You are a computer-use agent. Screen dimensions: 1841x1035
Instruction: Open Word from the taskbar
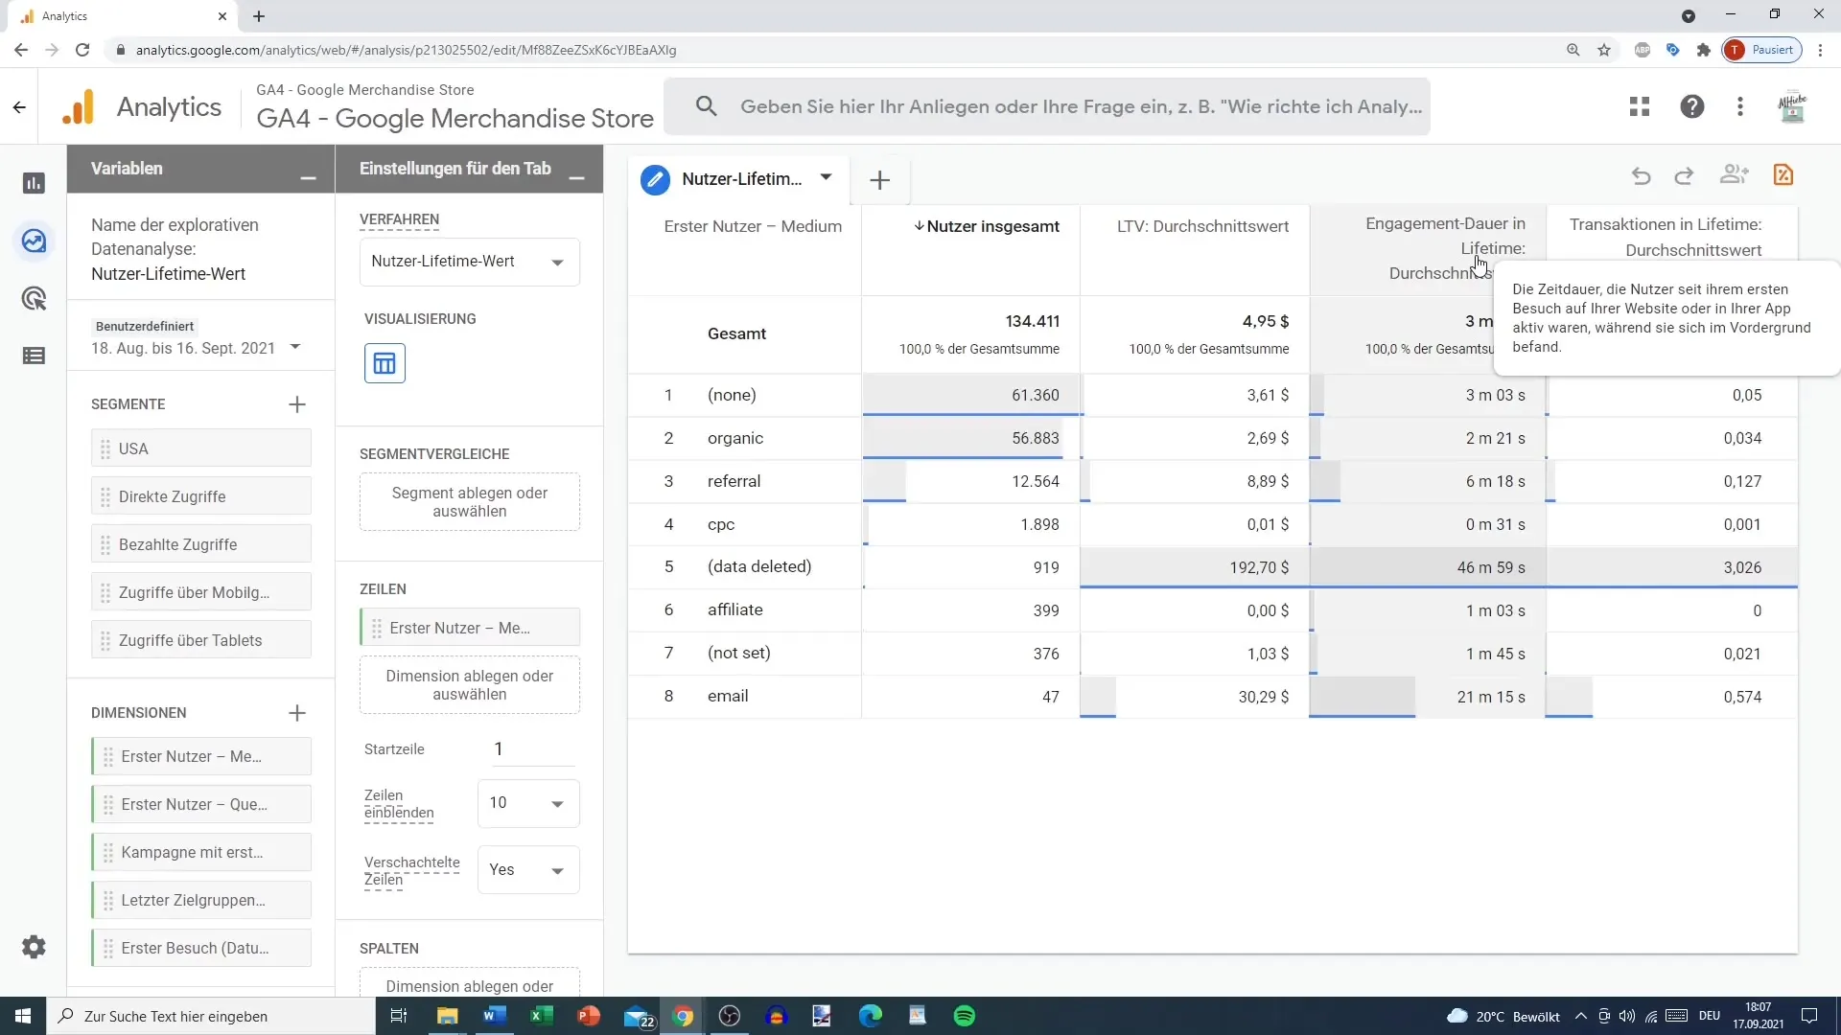coord(494,1016)
